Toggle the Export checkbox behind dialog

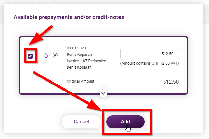[x=30, y=1]
